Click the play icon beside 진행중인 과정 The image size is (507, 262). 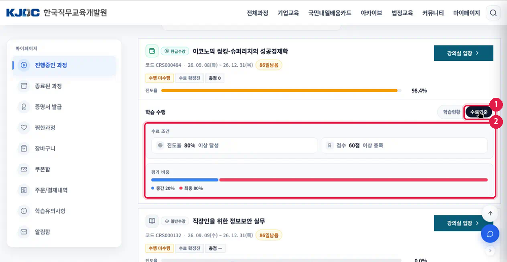24,65
